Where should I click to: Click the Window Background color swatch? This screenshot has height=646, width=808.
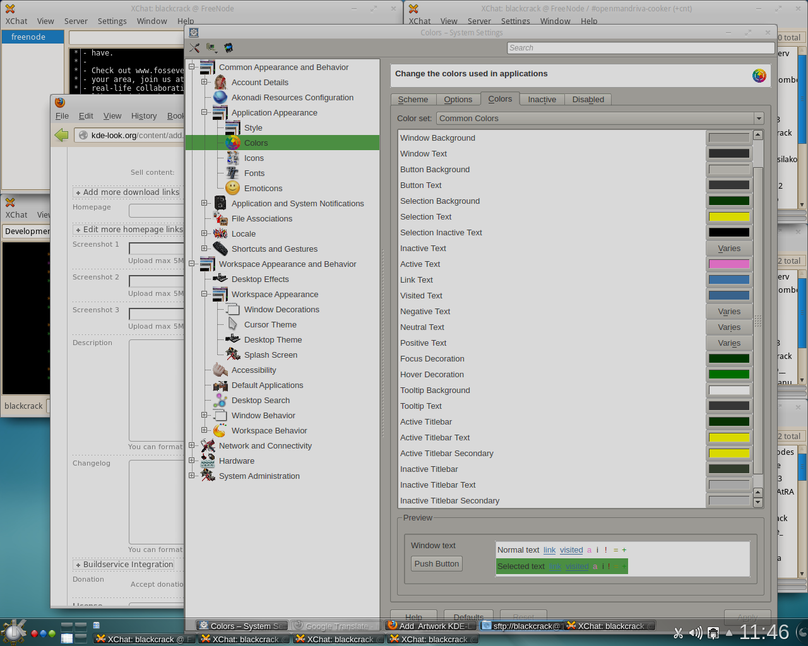coord(729,138)
